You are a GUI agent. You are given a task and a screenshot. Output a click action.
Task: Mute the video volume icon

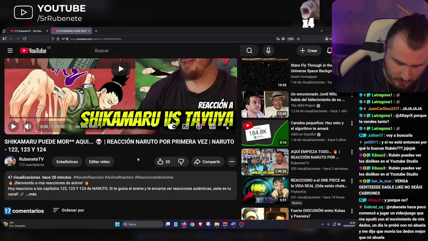click(x=28, y=127)
